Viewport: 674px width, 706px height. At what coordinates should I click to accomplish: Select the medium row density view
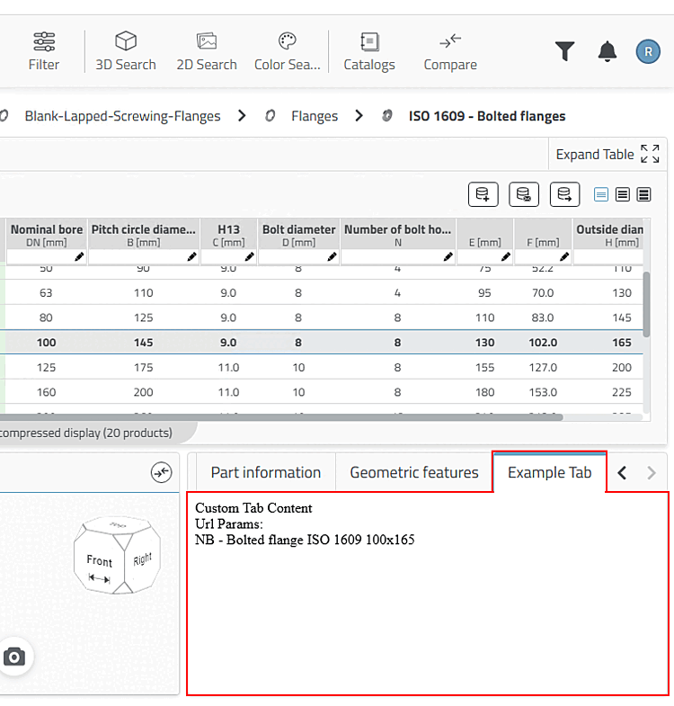pyautogui.click(x=623, y=194)
